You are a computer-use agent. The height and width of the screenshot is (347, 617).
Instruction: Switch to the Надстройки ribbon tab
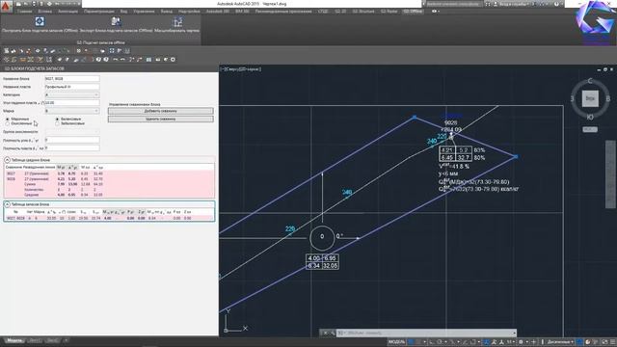189,12
